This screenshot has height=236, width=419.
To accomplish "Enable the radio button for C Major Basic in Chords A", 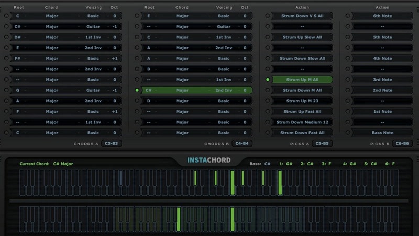I will (x=6, y=16).
